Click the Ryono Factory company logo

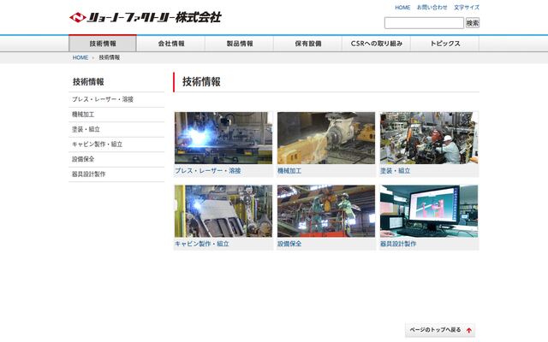click(x=145, y=17)
